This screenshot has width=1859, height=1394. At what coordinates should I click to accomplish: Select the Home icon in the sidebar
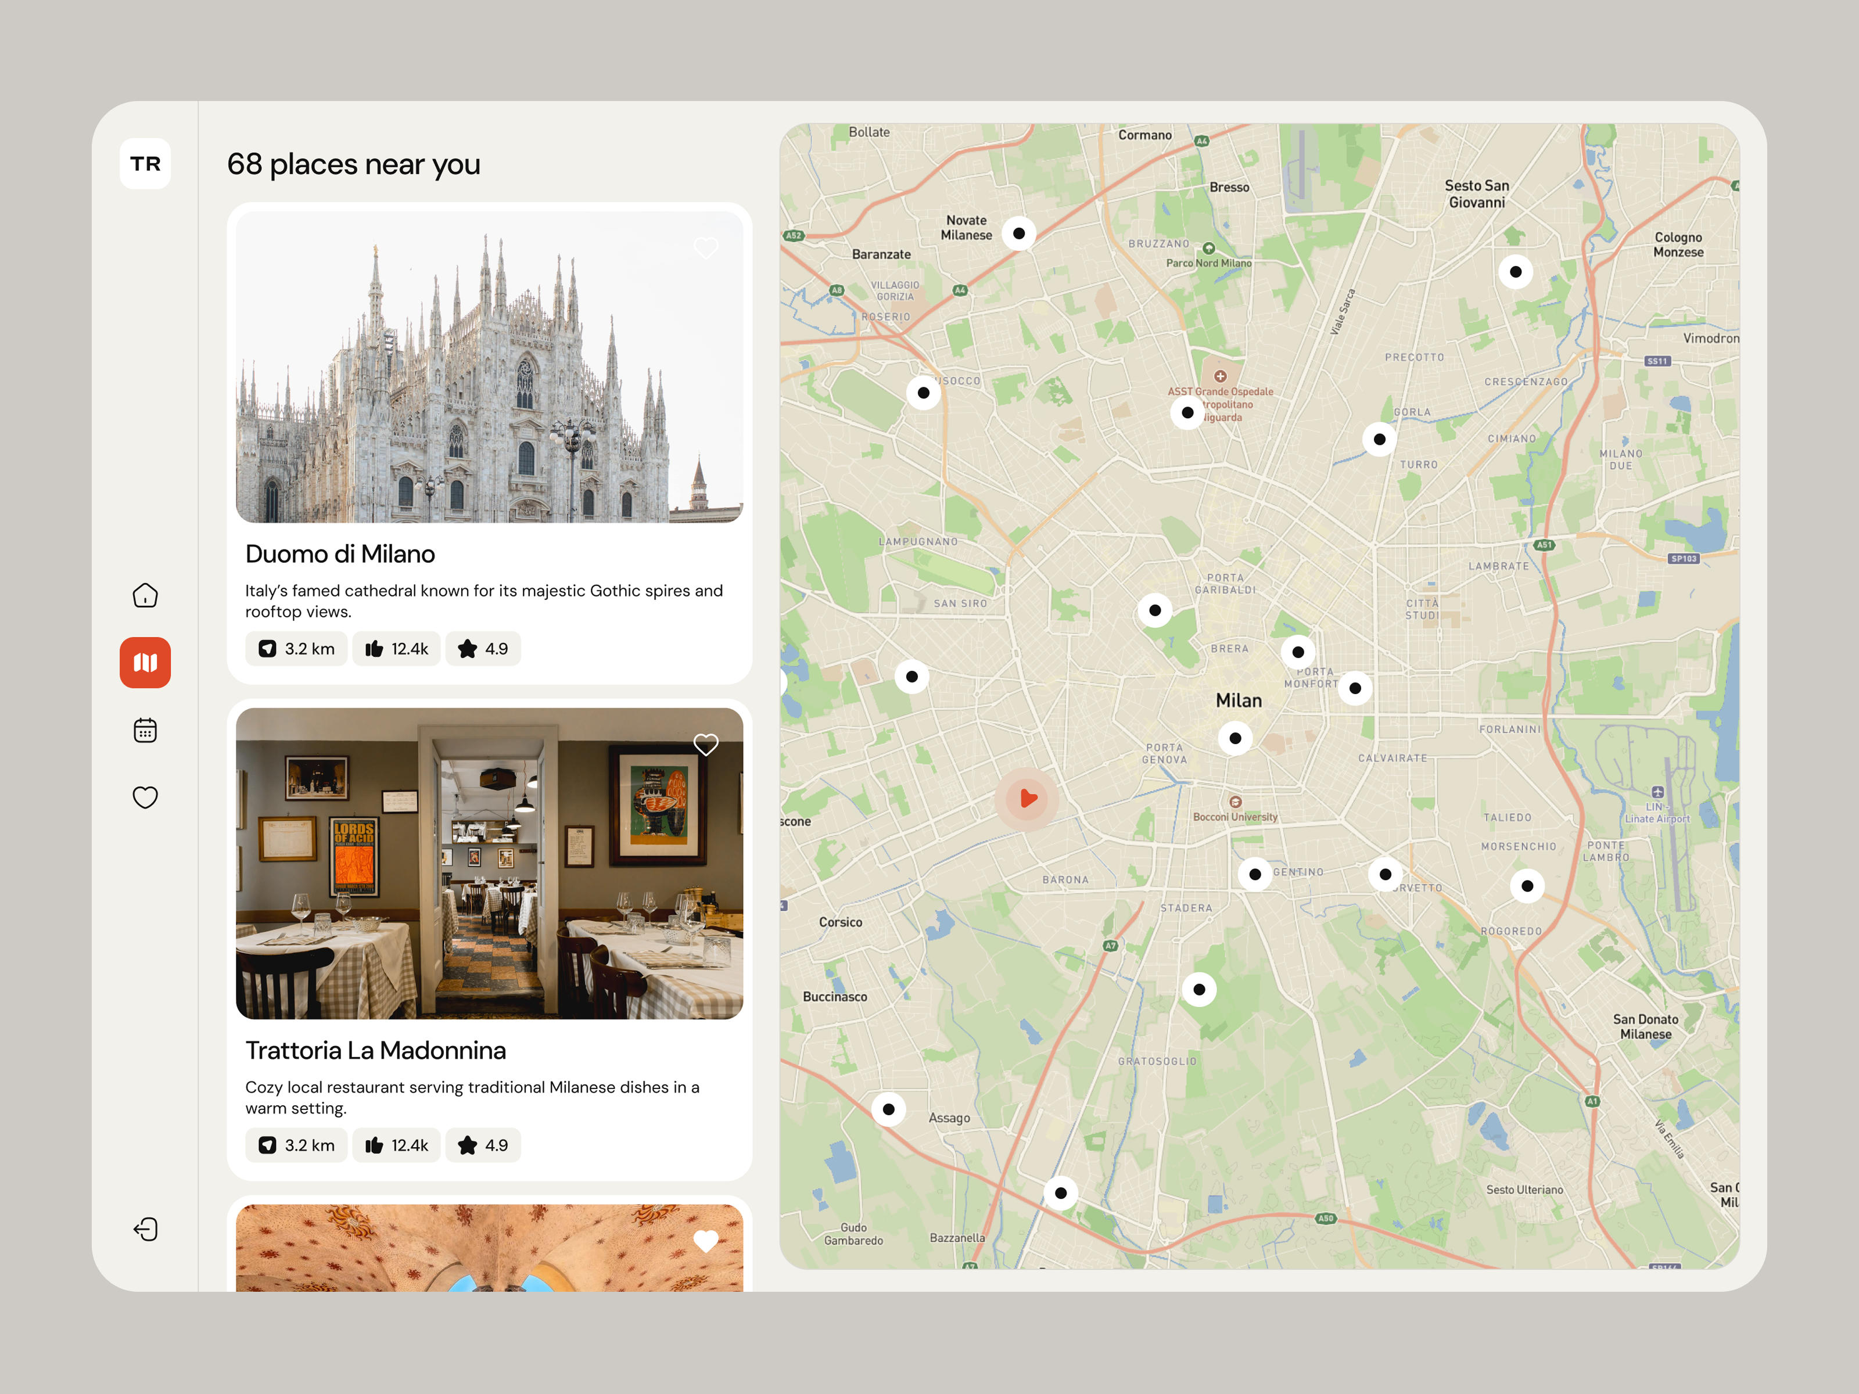145,595
